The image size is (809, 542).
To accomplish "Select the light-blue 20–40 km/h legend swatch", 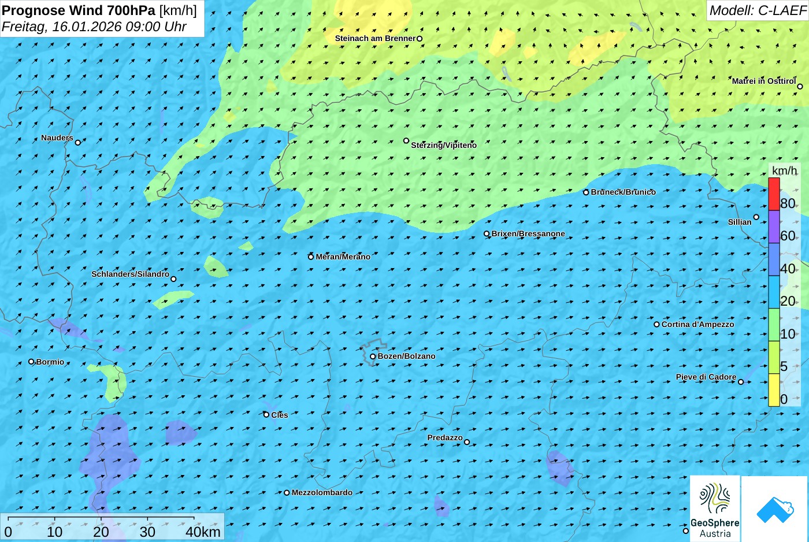I will point(774,292).
